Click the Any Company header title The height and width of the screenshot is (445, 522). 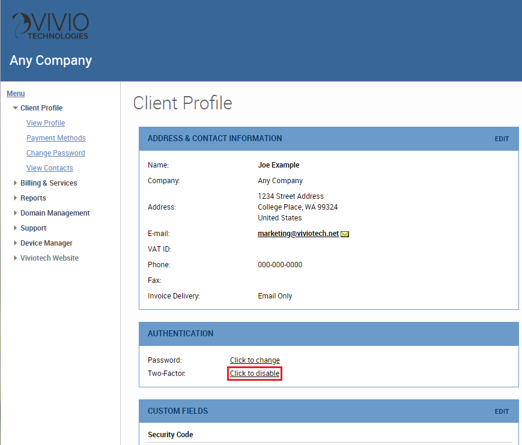(x=51, y=61)
